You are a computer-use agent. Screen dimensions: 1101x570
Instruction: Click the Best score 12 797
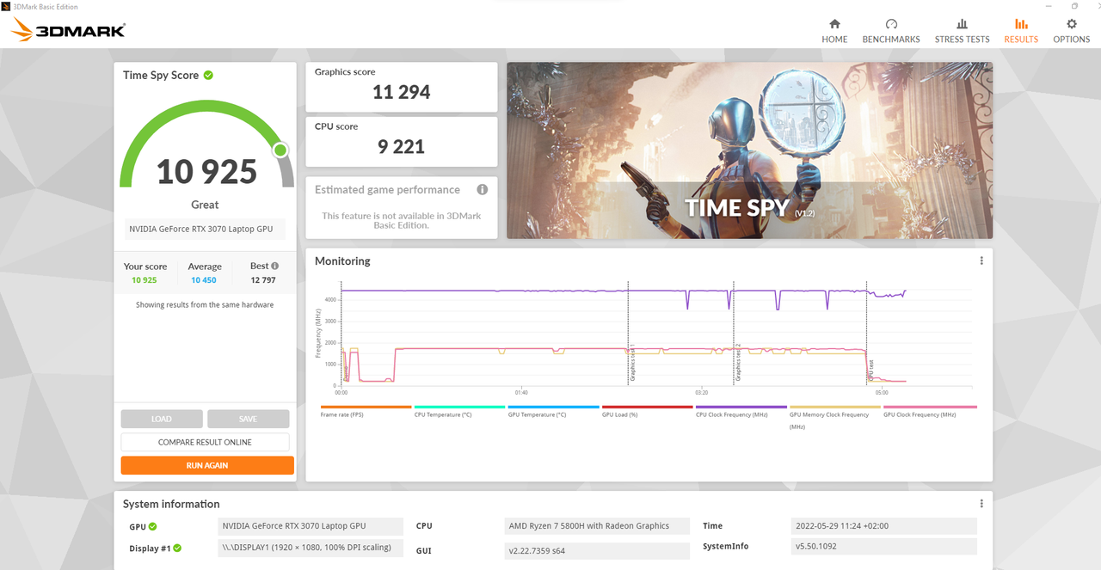coord(264,280)
